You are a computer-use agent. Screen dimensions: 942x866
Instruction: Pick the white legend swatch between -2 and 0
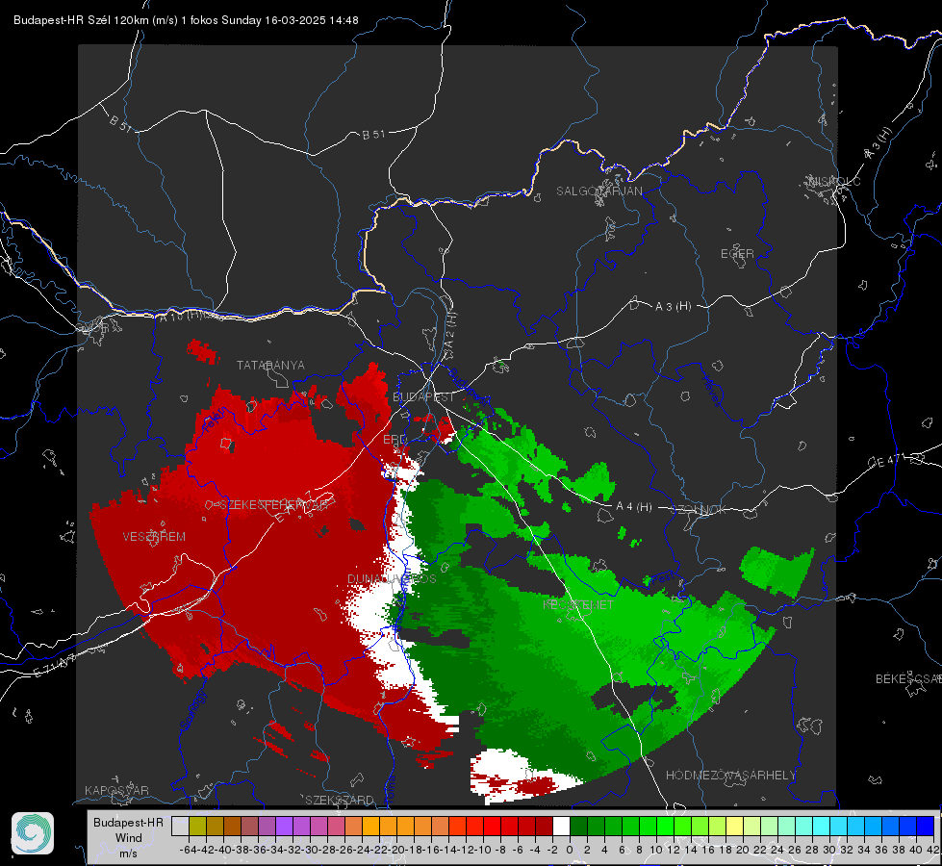[561, 826]
